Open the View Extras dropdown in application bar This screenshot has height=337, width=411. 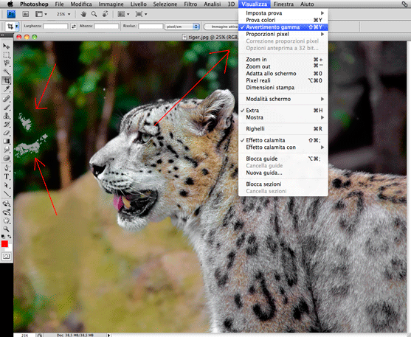pos(41,14)
